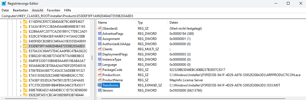Open the Favoriten menu
The height and width of the screenshot is (100, 306).
(x=53, y=10)
